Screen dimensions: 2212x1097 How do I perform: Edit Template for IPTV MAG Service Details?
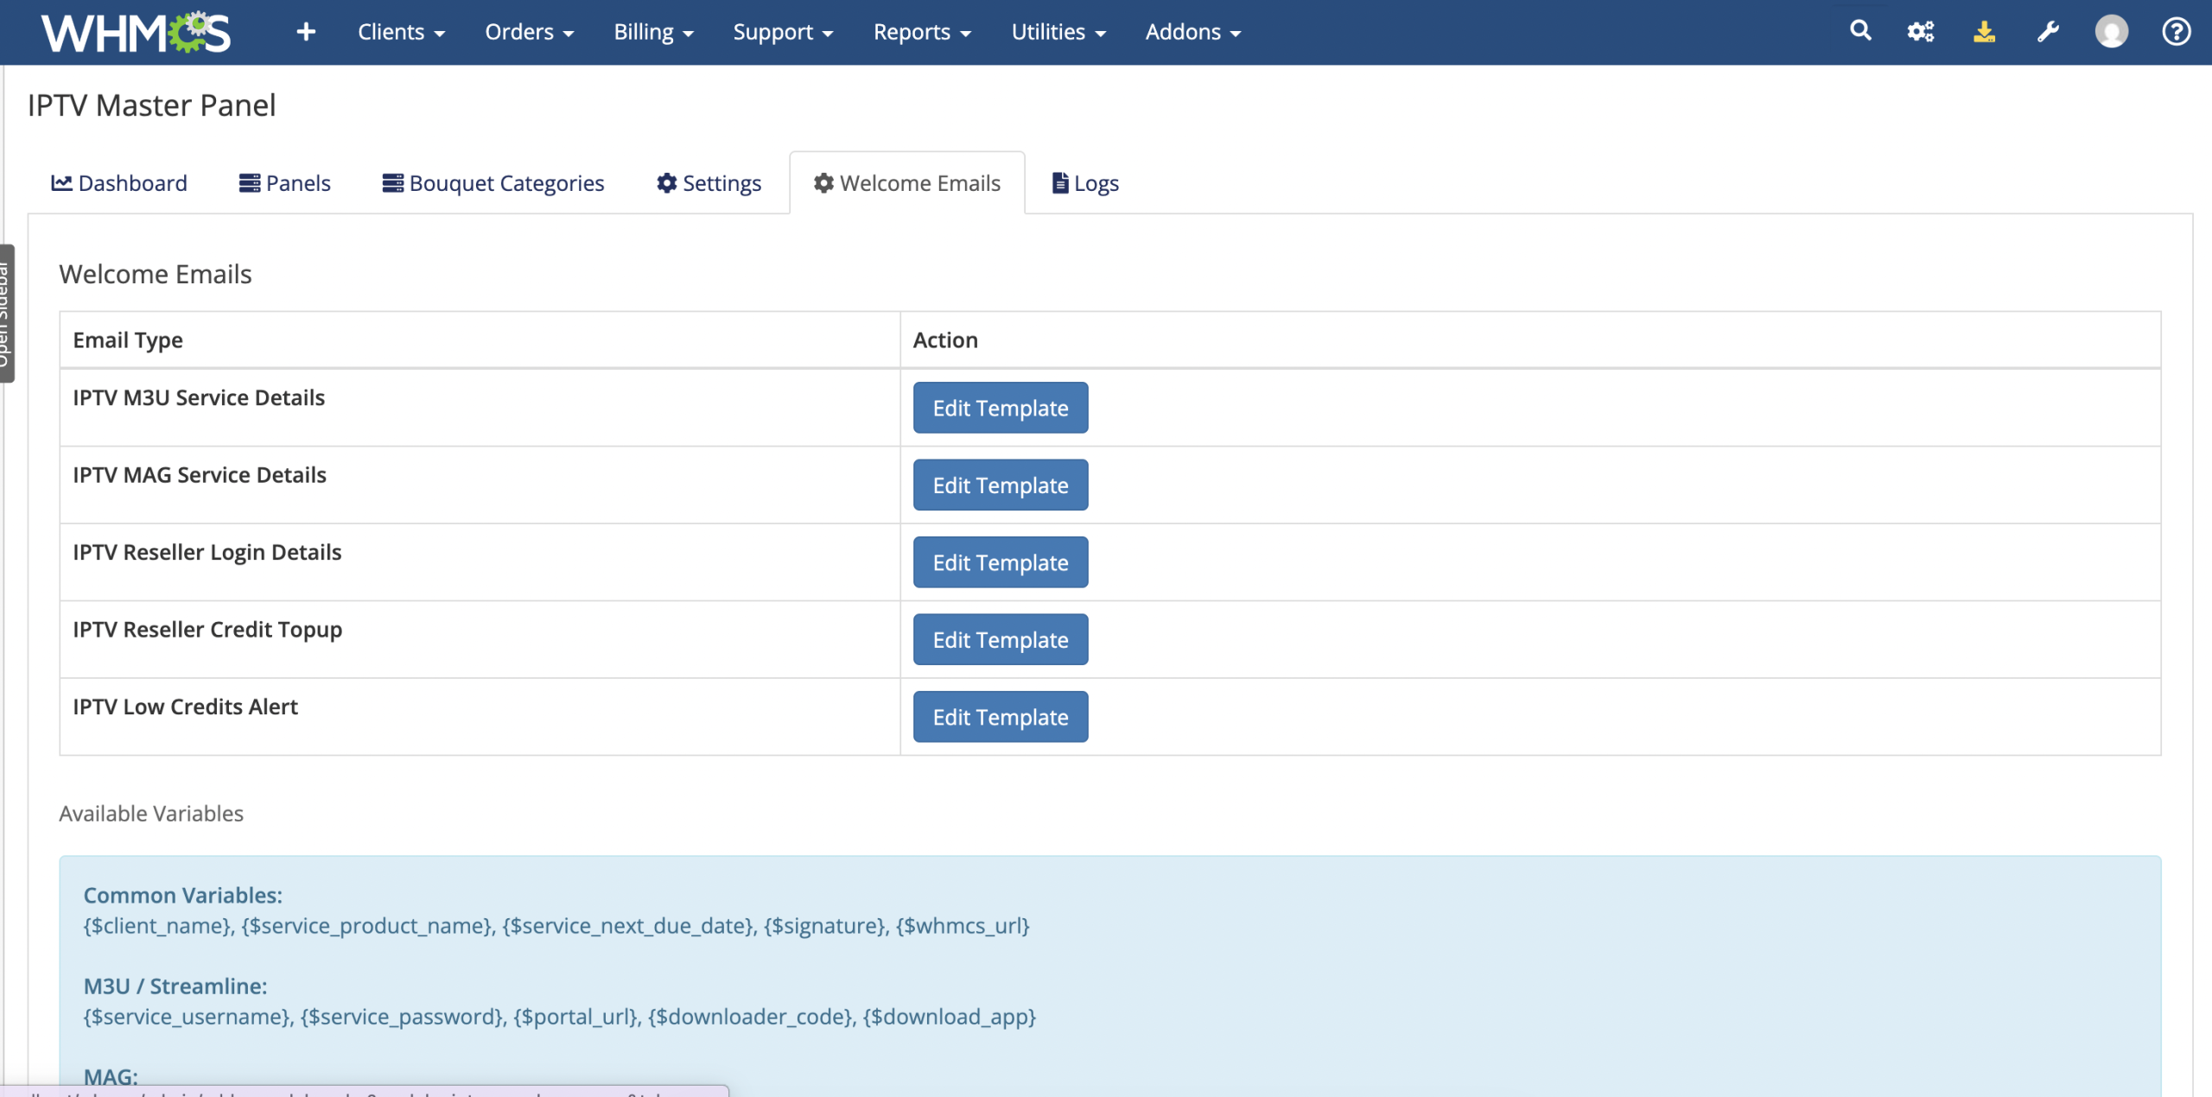(1001, 485)
